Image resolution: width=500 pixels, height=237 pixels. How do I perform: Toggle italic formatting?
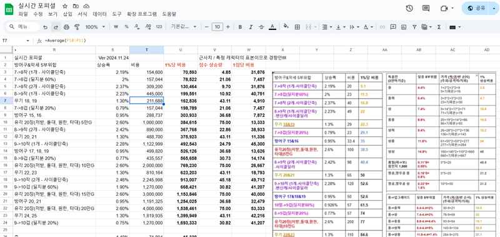[251, 27]
